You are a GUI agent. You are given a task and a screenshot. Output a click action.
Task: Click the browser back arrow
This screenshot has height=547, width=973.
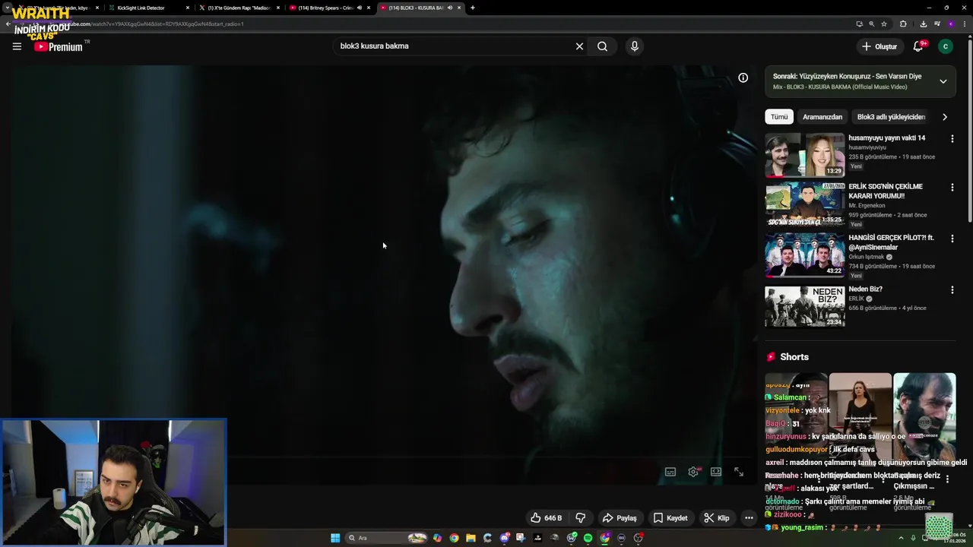8,24
